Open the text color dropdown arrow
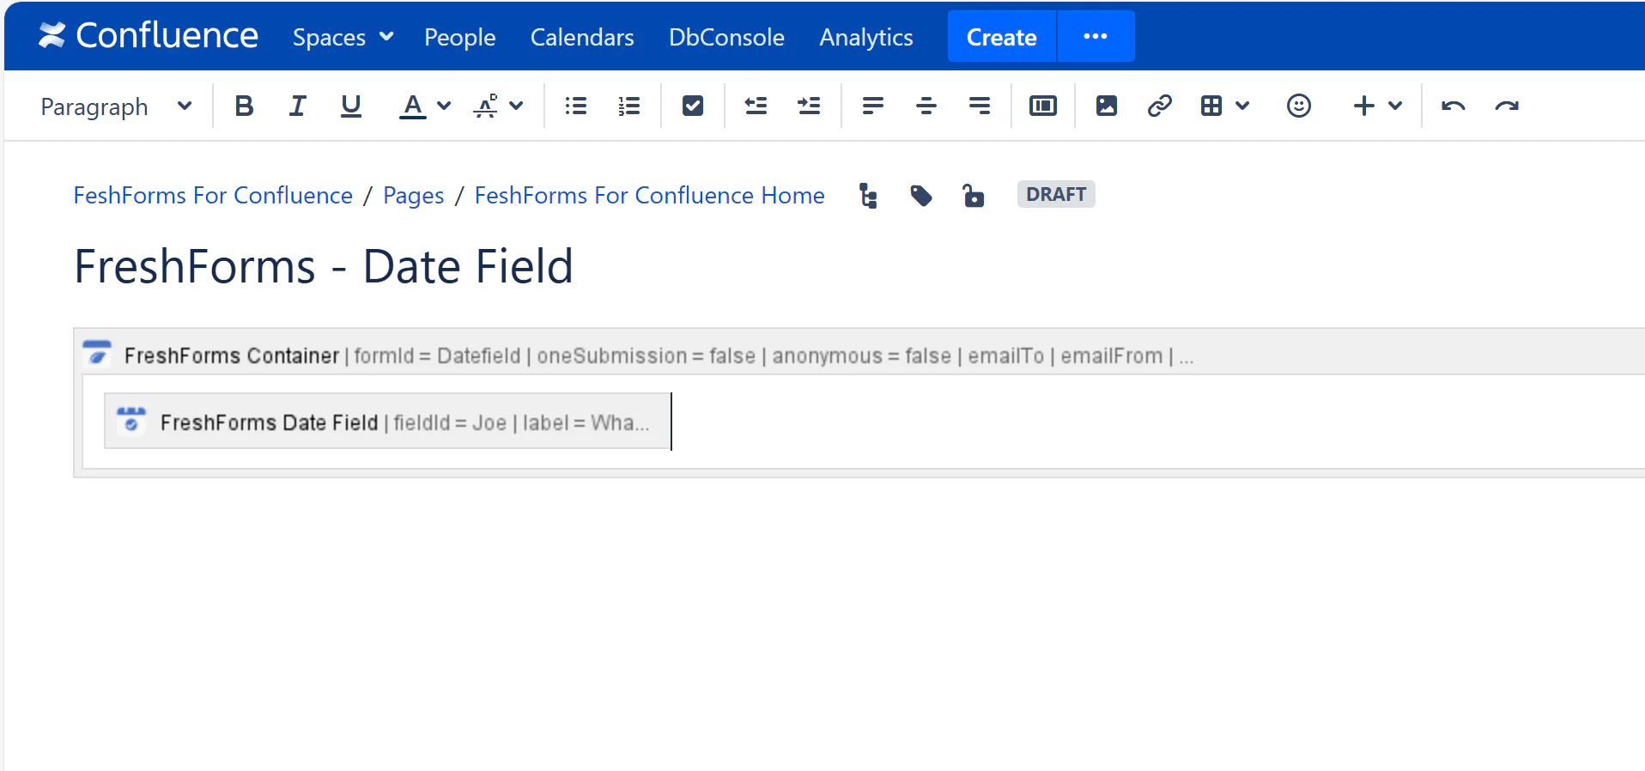The width and height of the screenshot is (1645, 771). pos(444,106)
